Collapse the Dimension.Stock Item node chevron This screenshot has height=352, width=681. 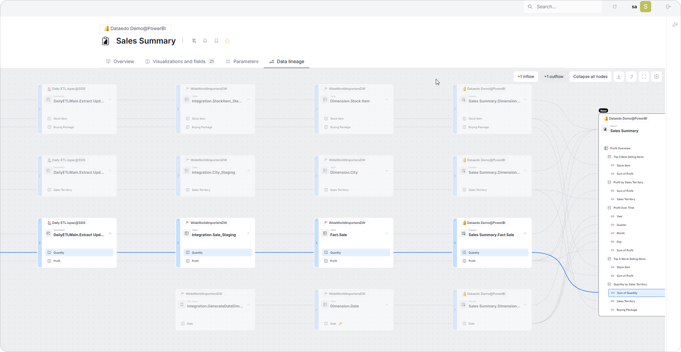pos(386,100)
